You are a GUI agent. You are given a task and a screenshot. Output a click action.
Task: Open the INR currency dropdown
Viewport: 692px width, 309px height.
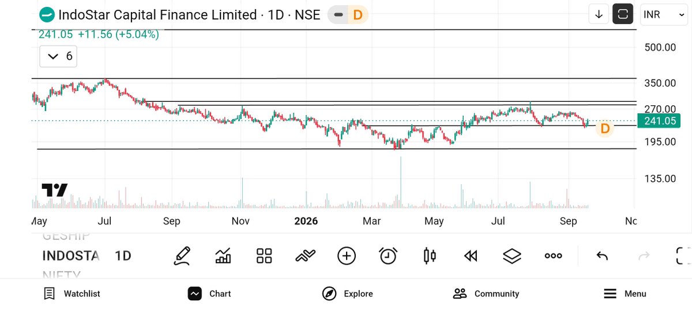[x=664, y=14]
